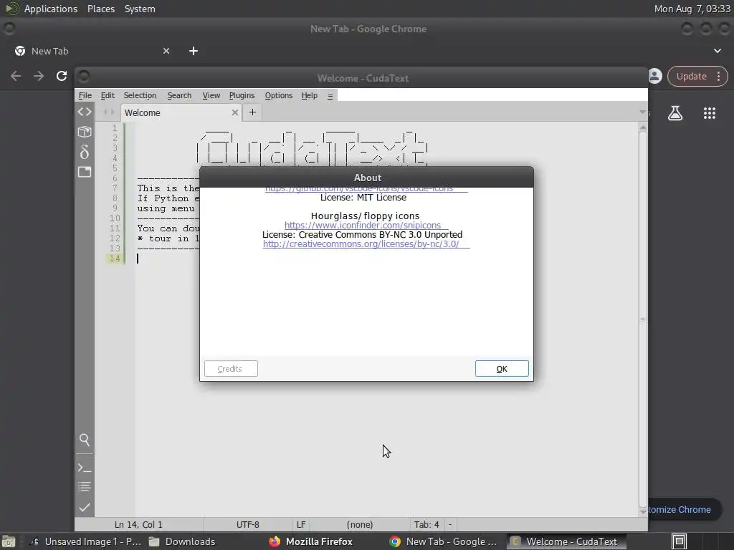Click OK in the About dialog

tap(502, 369)
